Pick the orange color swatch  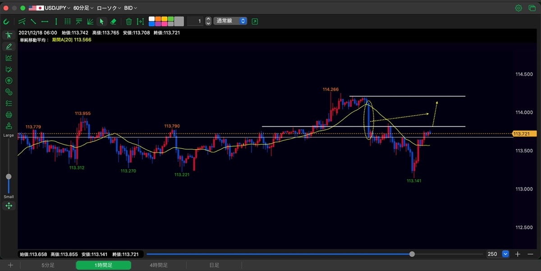tap(158, 19)
